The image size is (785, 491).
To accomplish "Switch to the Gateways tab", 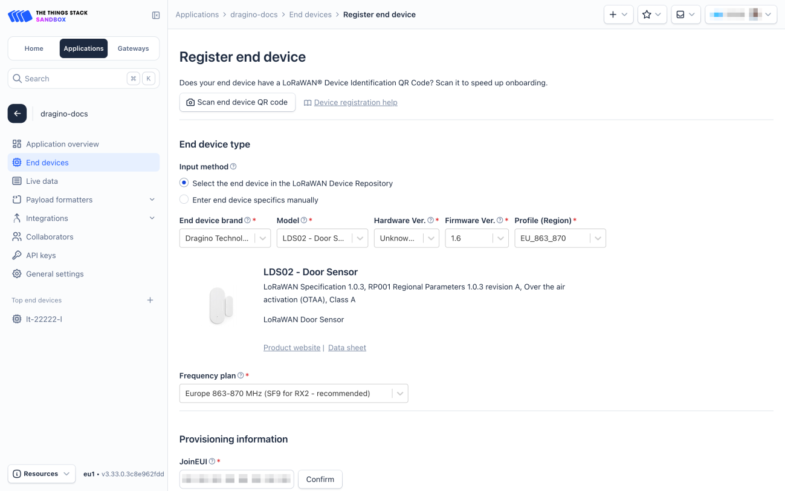I will [x=133, y=48].
